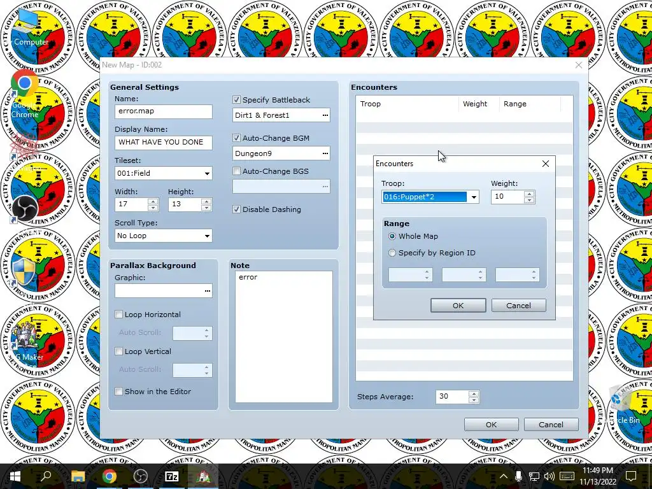This screenshot has width=652, height=489.
Task: Browse parallax graphic ellipsis button
Action: pyautogui.click(x=208, y=290)
